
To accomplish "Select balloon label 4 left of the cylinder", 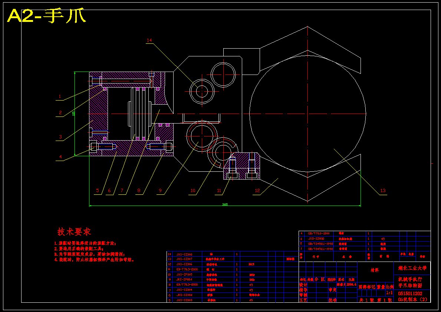I will coord(60,157).
